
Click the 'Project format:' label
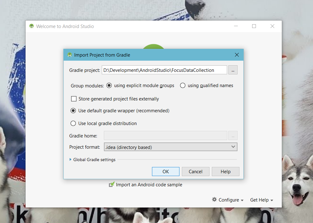(x=85, y=147)
